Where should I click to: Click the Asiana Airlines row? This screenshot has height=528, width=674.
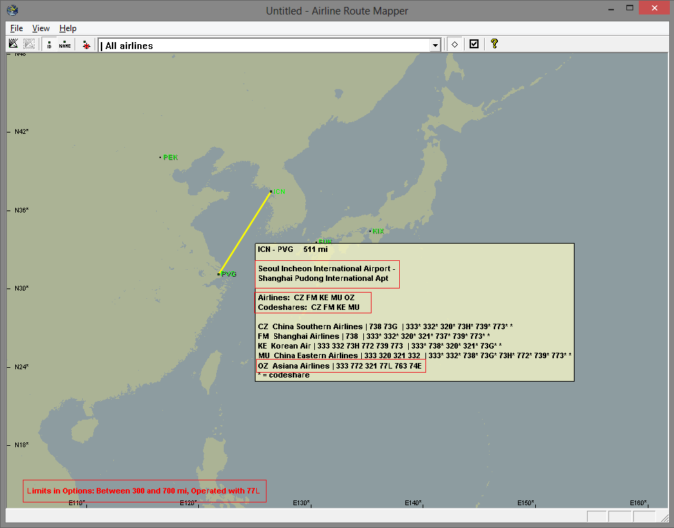pos(340,366)
